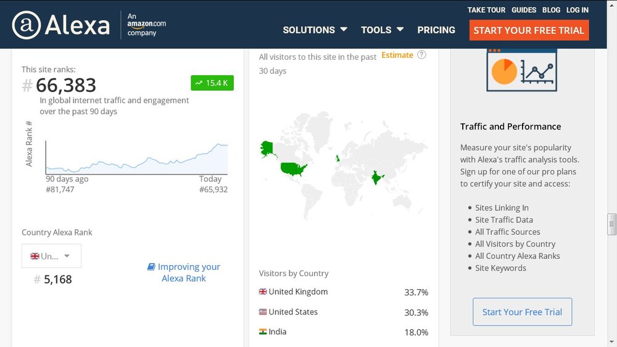
Task: Open the Guides menu item
Action: tap(524, 10)
